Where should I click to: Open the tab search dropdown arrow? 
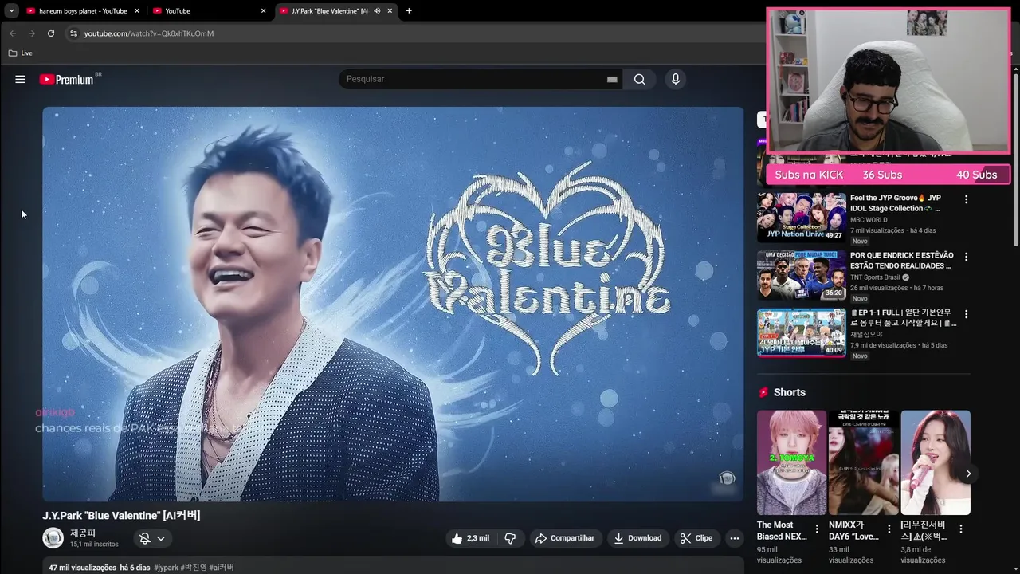click(11, 11)
